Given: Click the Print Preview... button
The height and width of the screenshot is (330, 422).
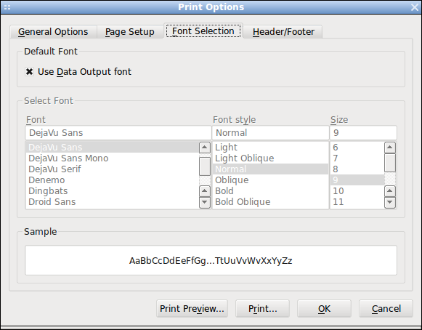Looking at the screenshot, I should [x=192, y=308].
